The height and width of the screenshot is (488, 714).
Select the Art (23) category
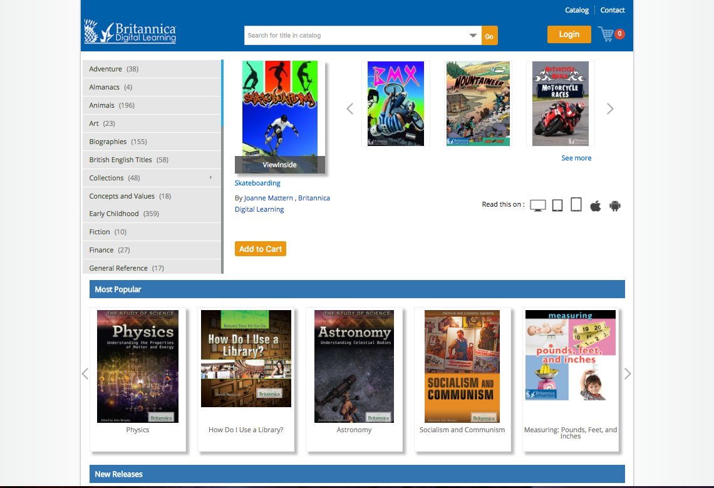tap(152, 123)
